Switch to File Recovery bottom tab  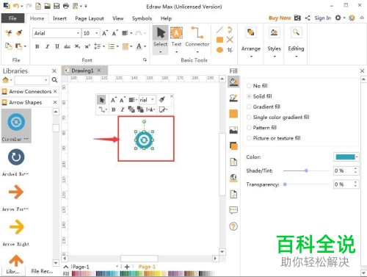pyautogui.click(x=42, y=271)
